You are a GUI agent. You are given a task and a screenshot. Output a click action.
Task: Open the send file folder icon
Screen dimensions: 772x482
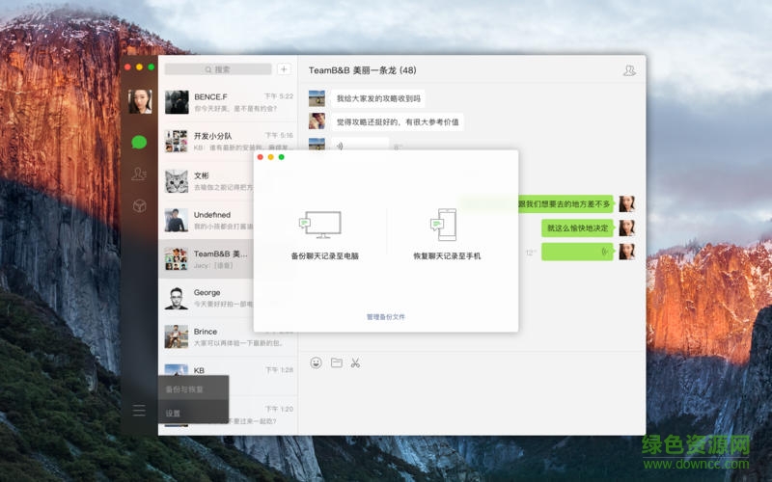(x=337, y=362)
